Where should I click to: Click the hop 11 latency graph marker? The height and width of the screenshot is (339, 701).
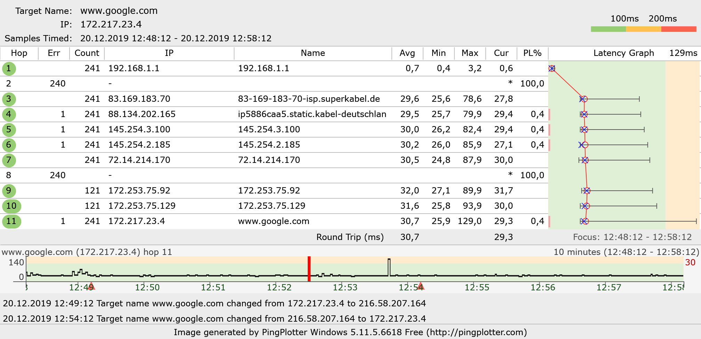[585, 221]
